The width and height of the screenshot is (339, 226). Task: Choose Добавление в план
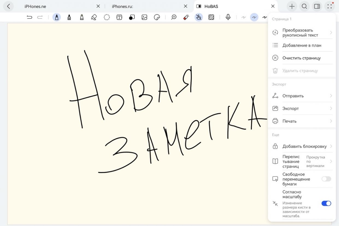tap(302, 45)
